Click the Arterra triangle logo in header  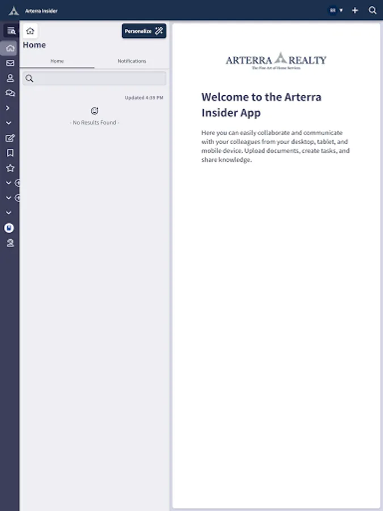tap(14, 11)
